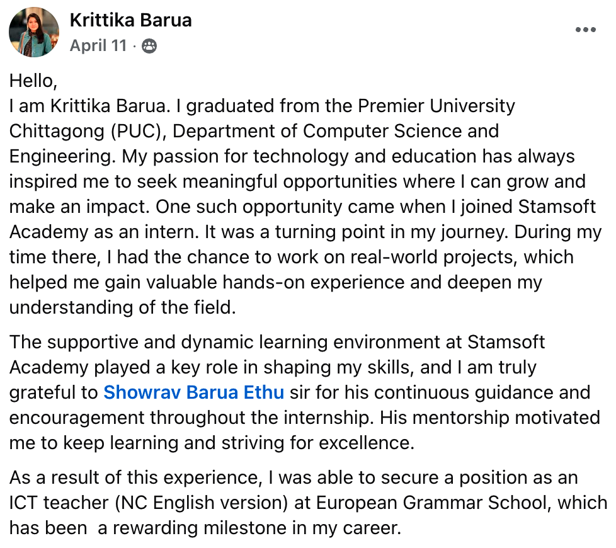The height and width of the screenshot is (548, 616).
Task: Open the April 11 post timestamp
Action: [99, 45]
